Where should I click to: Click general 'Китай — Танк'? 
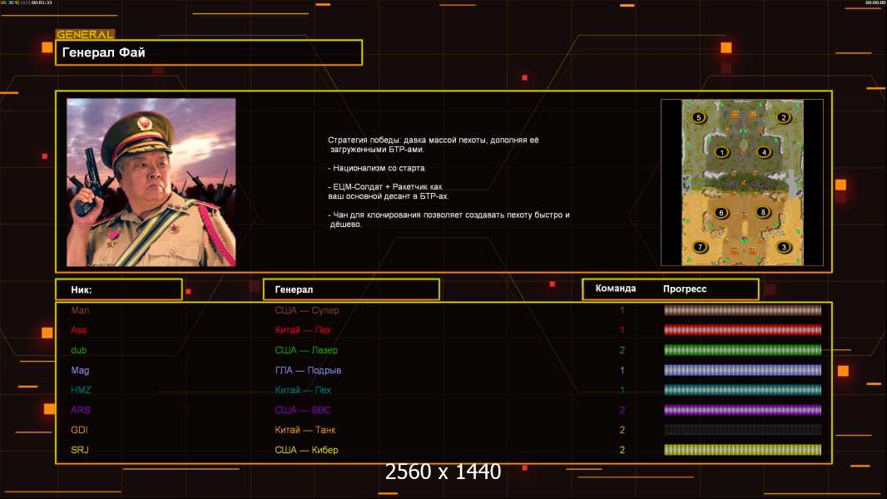click(305, 430)
